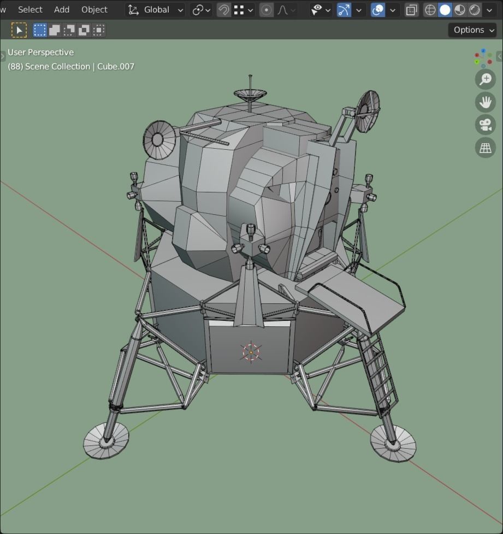Open the viewport gizmos eye icon

pos(317,9)
